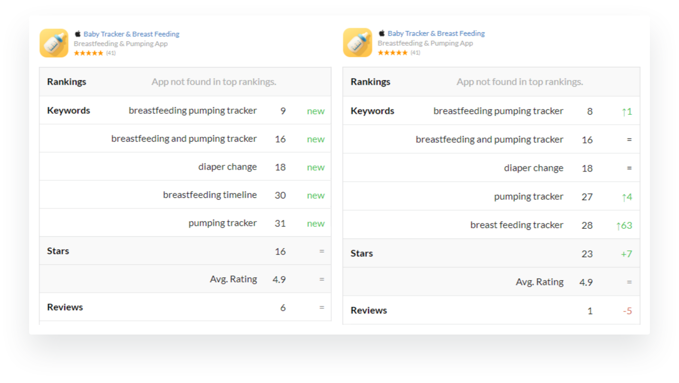
Task: Click the green up-arrow 63 rank change
Action: pos(624,225)
